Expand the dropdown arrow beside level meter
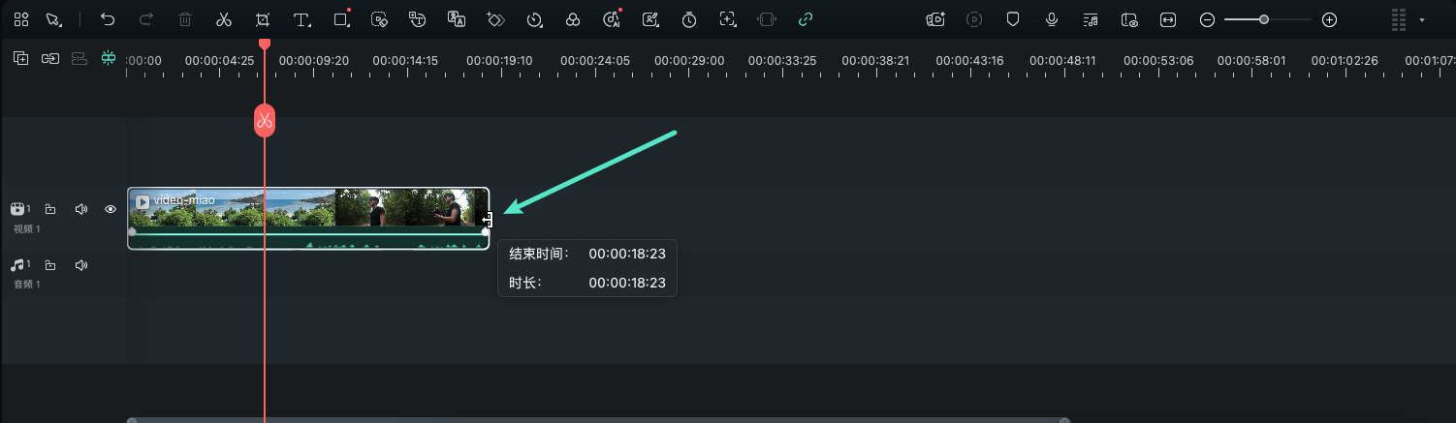This screenshot has width=1456, height=423. pos(1422,20)
